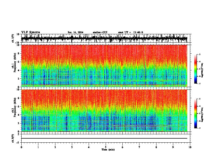Click the "2" kHz tick of ch.2 spectrogram
The height and width of the screenshot is (165, 214).
19,123
